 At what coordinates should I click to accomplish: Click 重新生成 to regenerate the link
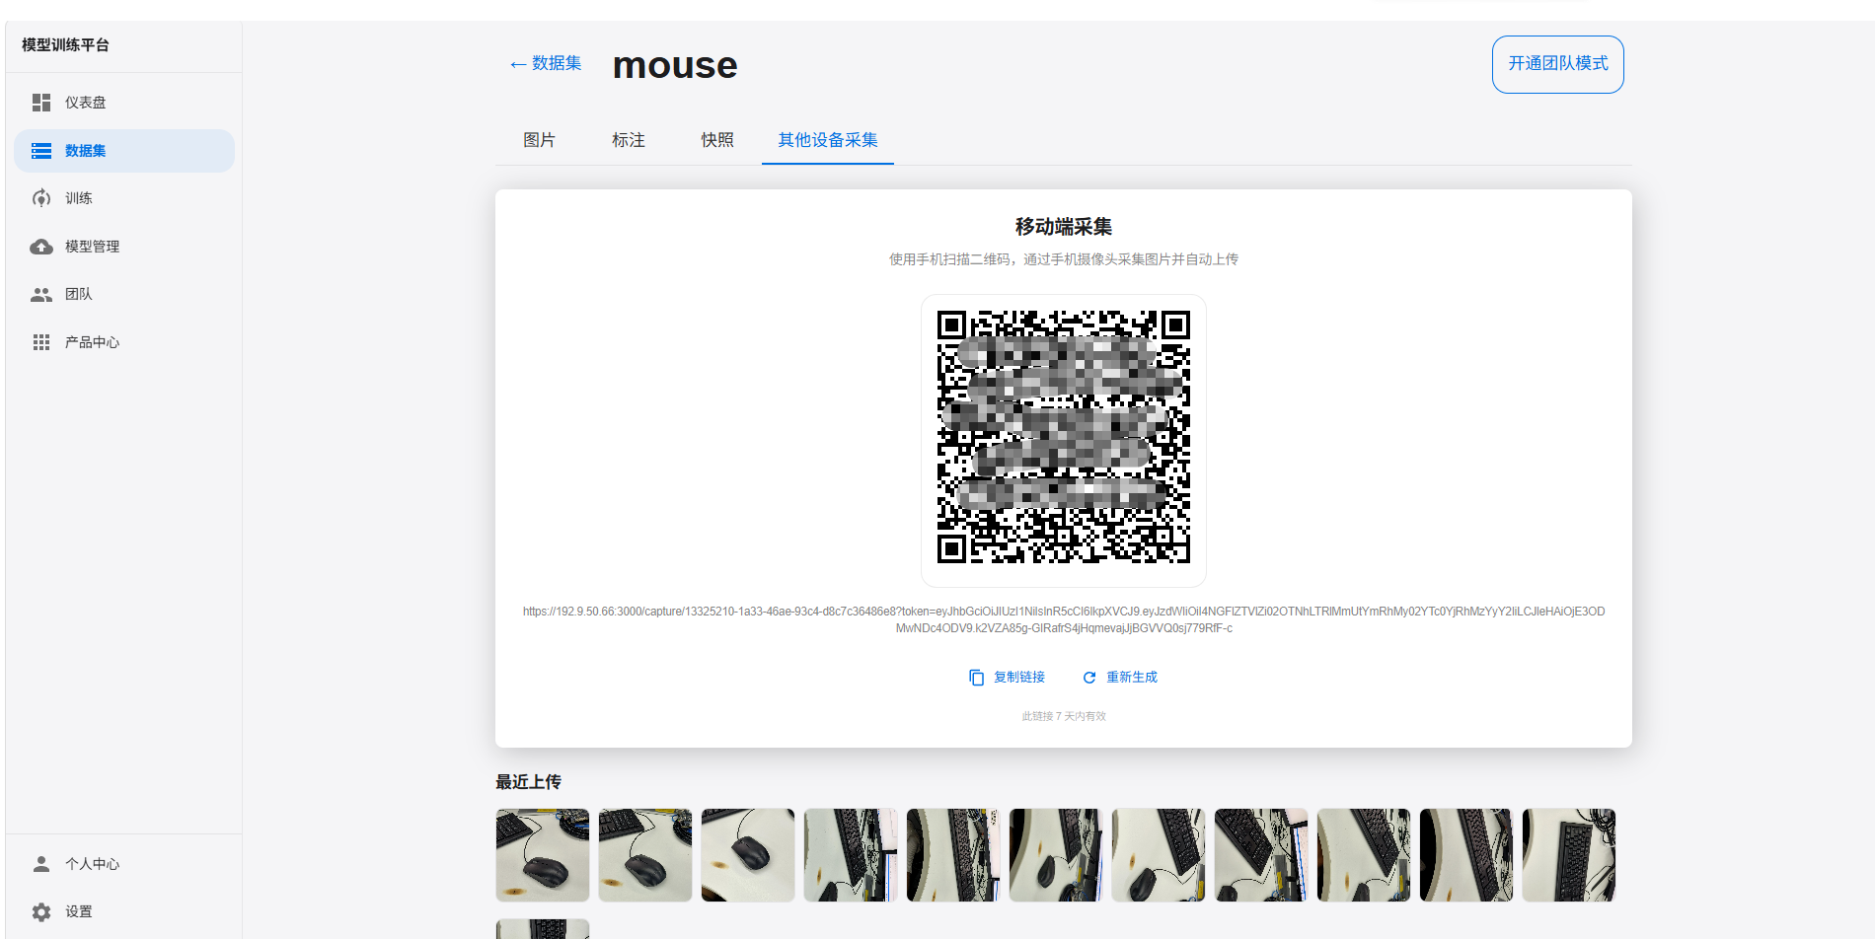[x=1120, y=678]
